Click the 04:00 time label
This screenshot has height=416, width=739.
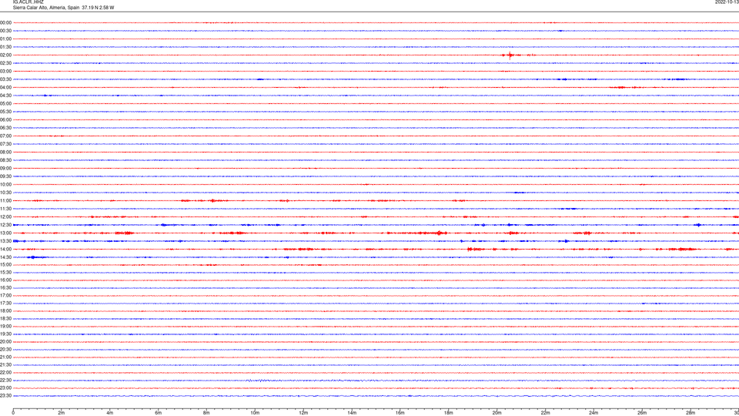point(5,87)
